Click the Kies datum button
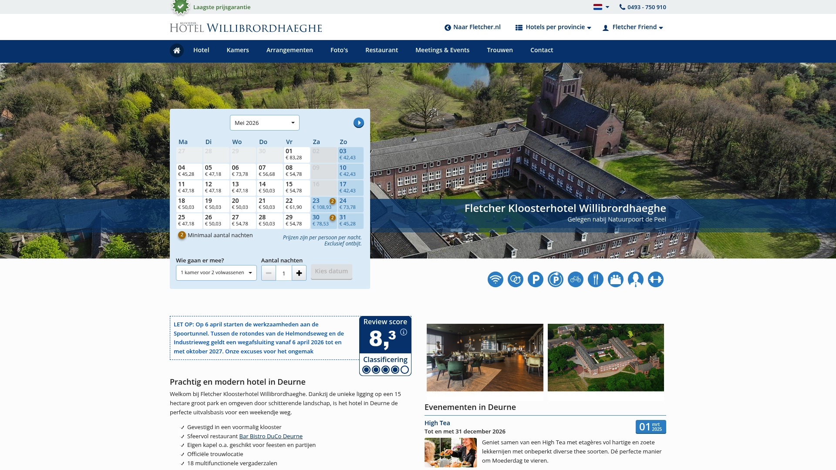This screenshot has width=836, height=470. coord(331,271)
